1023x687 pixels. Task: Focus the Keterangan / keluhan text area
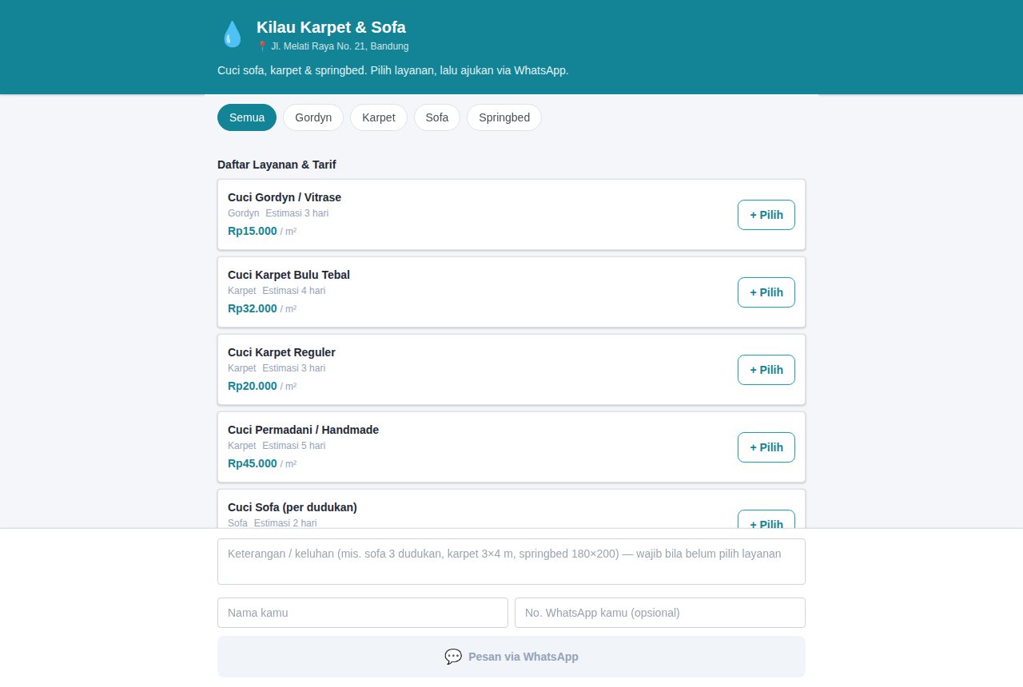pyautogui.click(x=511, y=562)
